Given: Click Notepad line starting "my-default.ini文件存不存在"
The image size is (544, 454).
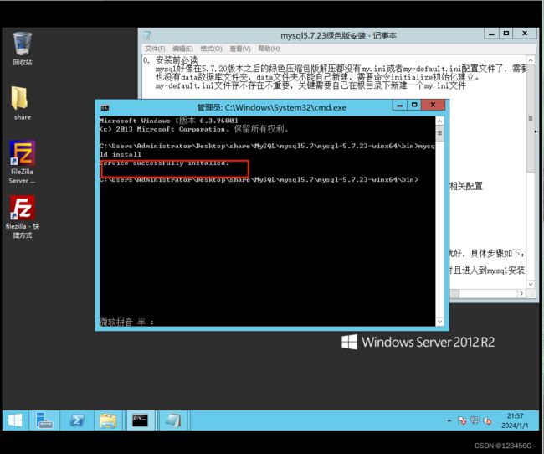Looking at the screenshot, I should (x=310, y=85).
